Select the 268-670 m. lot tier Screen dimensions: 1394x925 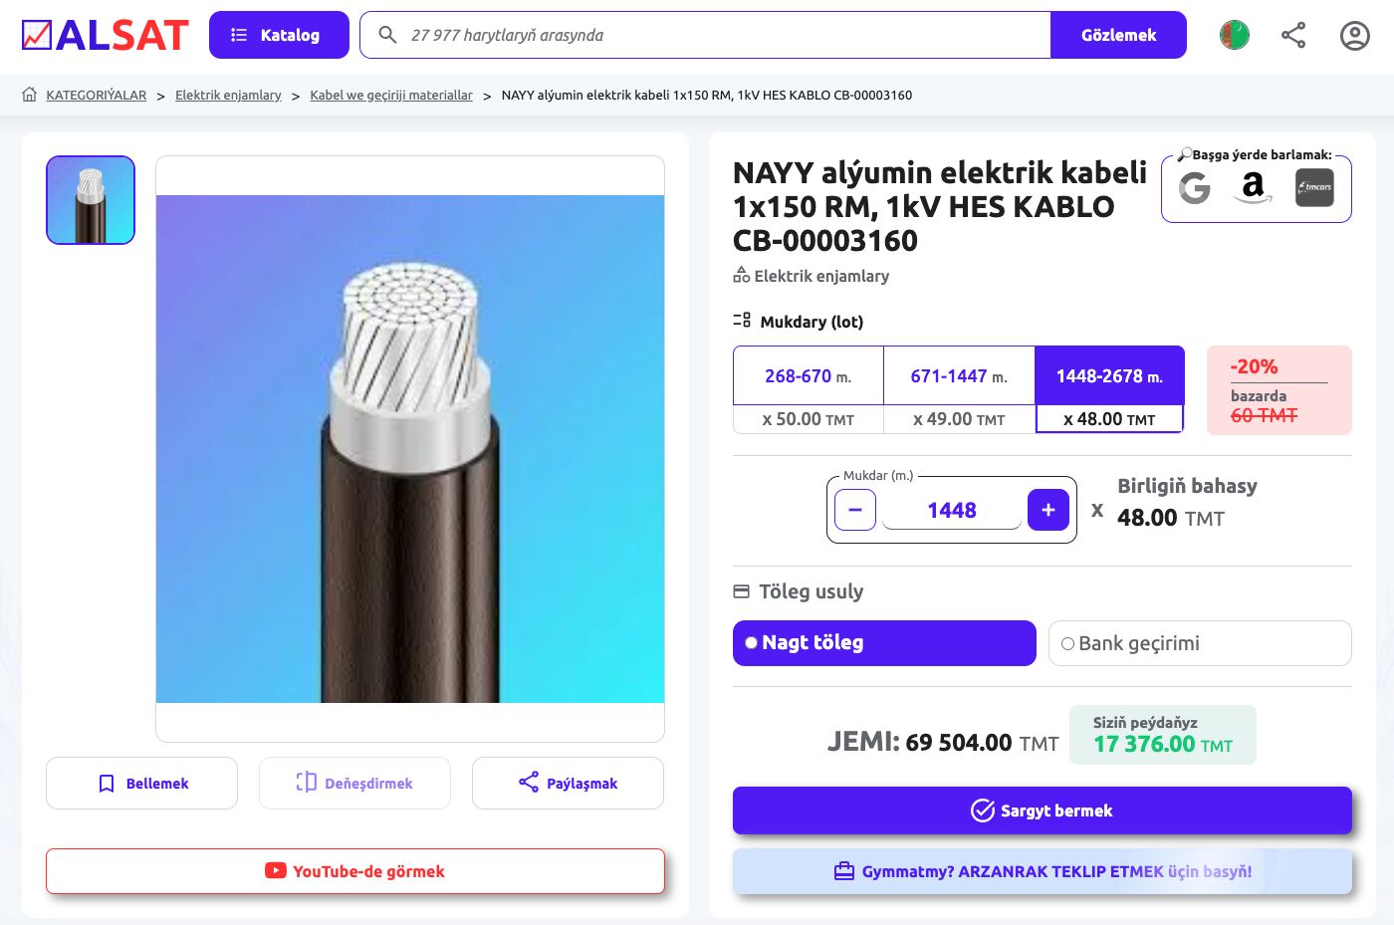point(809,389)
